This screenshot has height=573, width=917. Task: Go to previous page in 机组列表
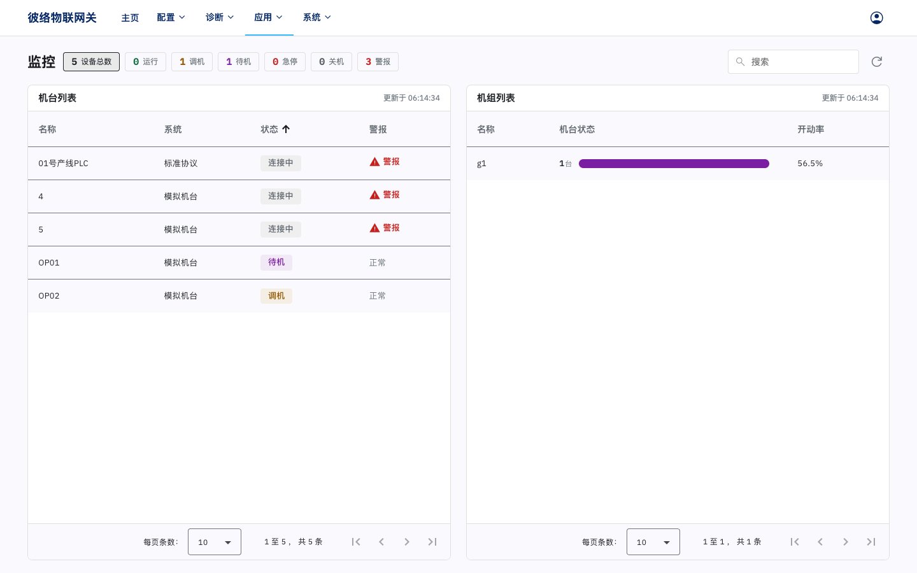coord(820,542)
